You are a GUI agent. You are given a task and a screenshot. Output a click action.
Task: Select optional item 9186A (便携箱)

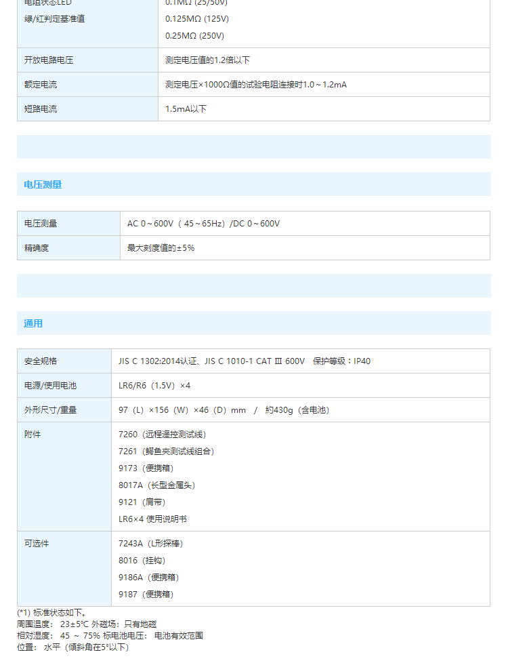(x=149, y=577)
